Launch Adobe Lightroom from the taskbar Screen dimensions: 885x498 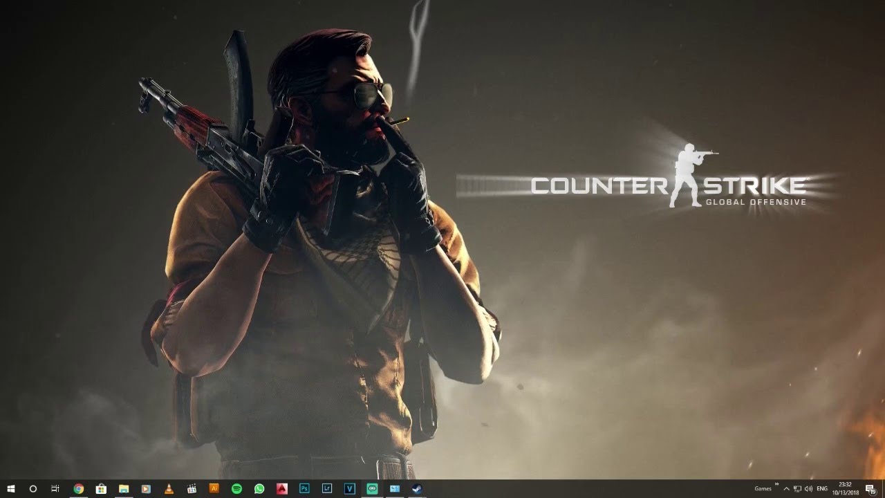(327, 489)
